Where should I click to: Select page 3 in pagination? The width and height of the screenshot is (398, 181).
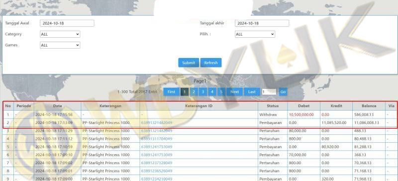(x=203, y=92)
